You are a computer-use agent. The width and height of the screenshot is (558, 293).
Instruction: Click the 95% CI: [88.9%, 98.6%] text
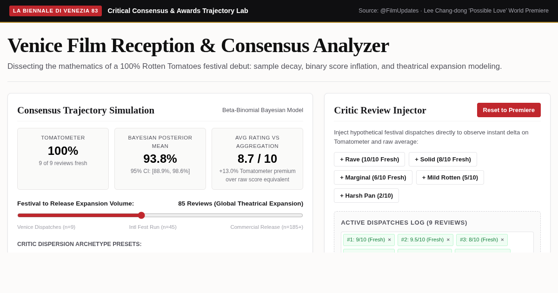[x=160, y=171]
